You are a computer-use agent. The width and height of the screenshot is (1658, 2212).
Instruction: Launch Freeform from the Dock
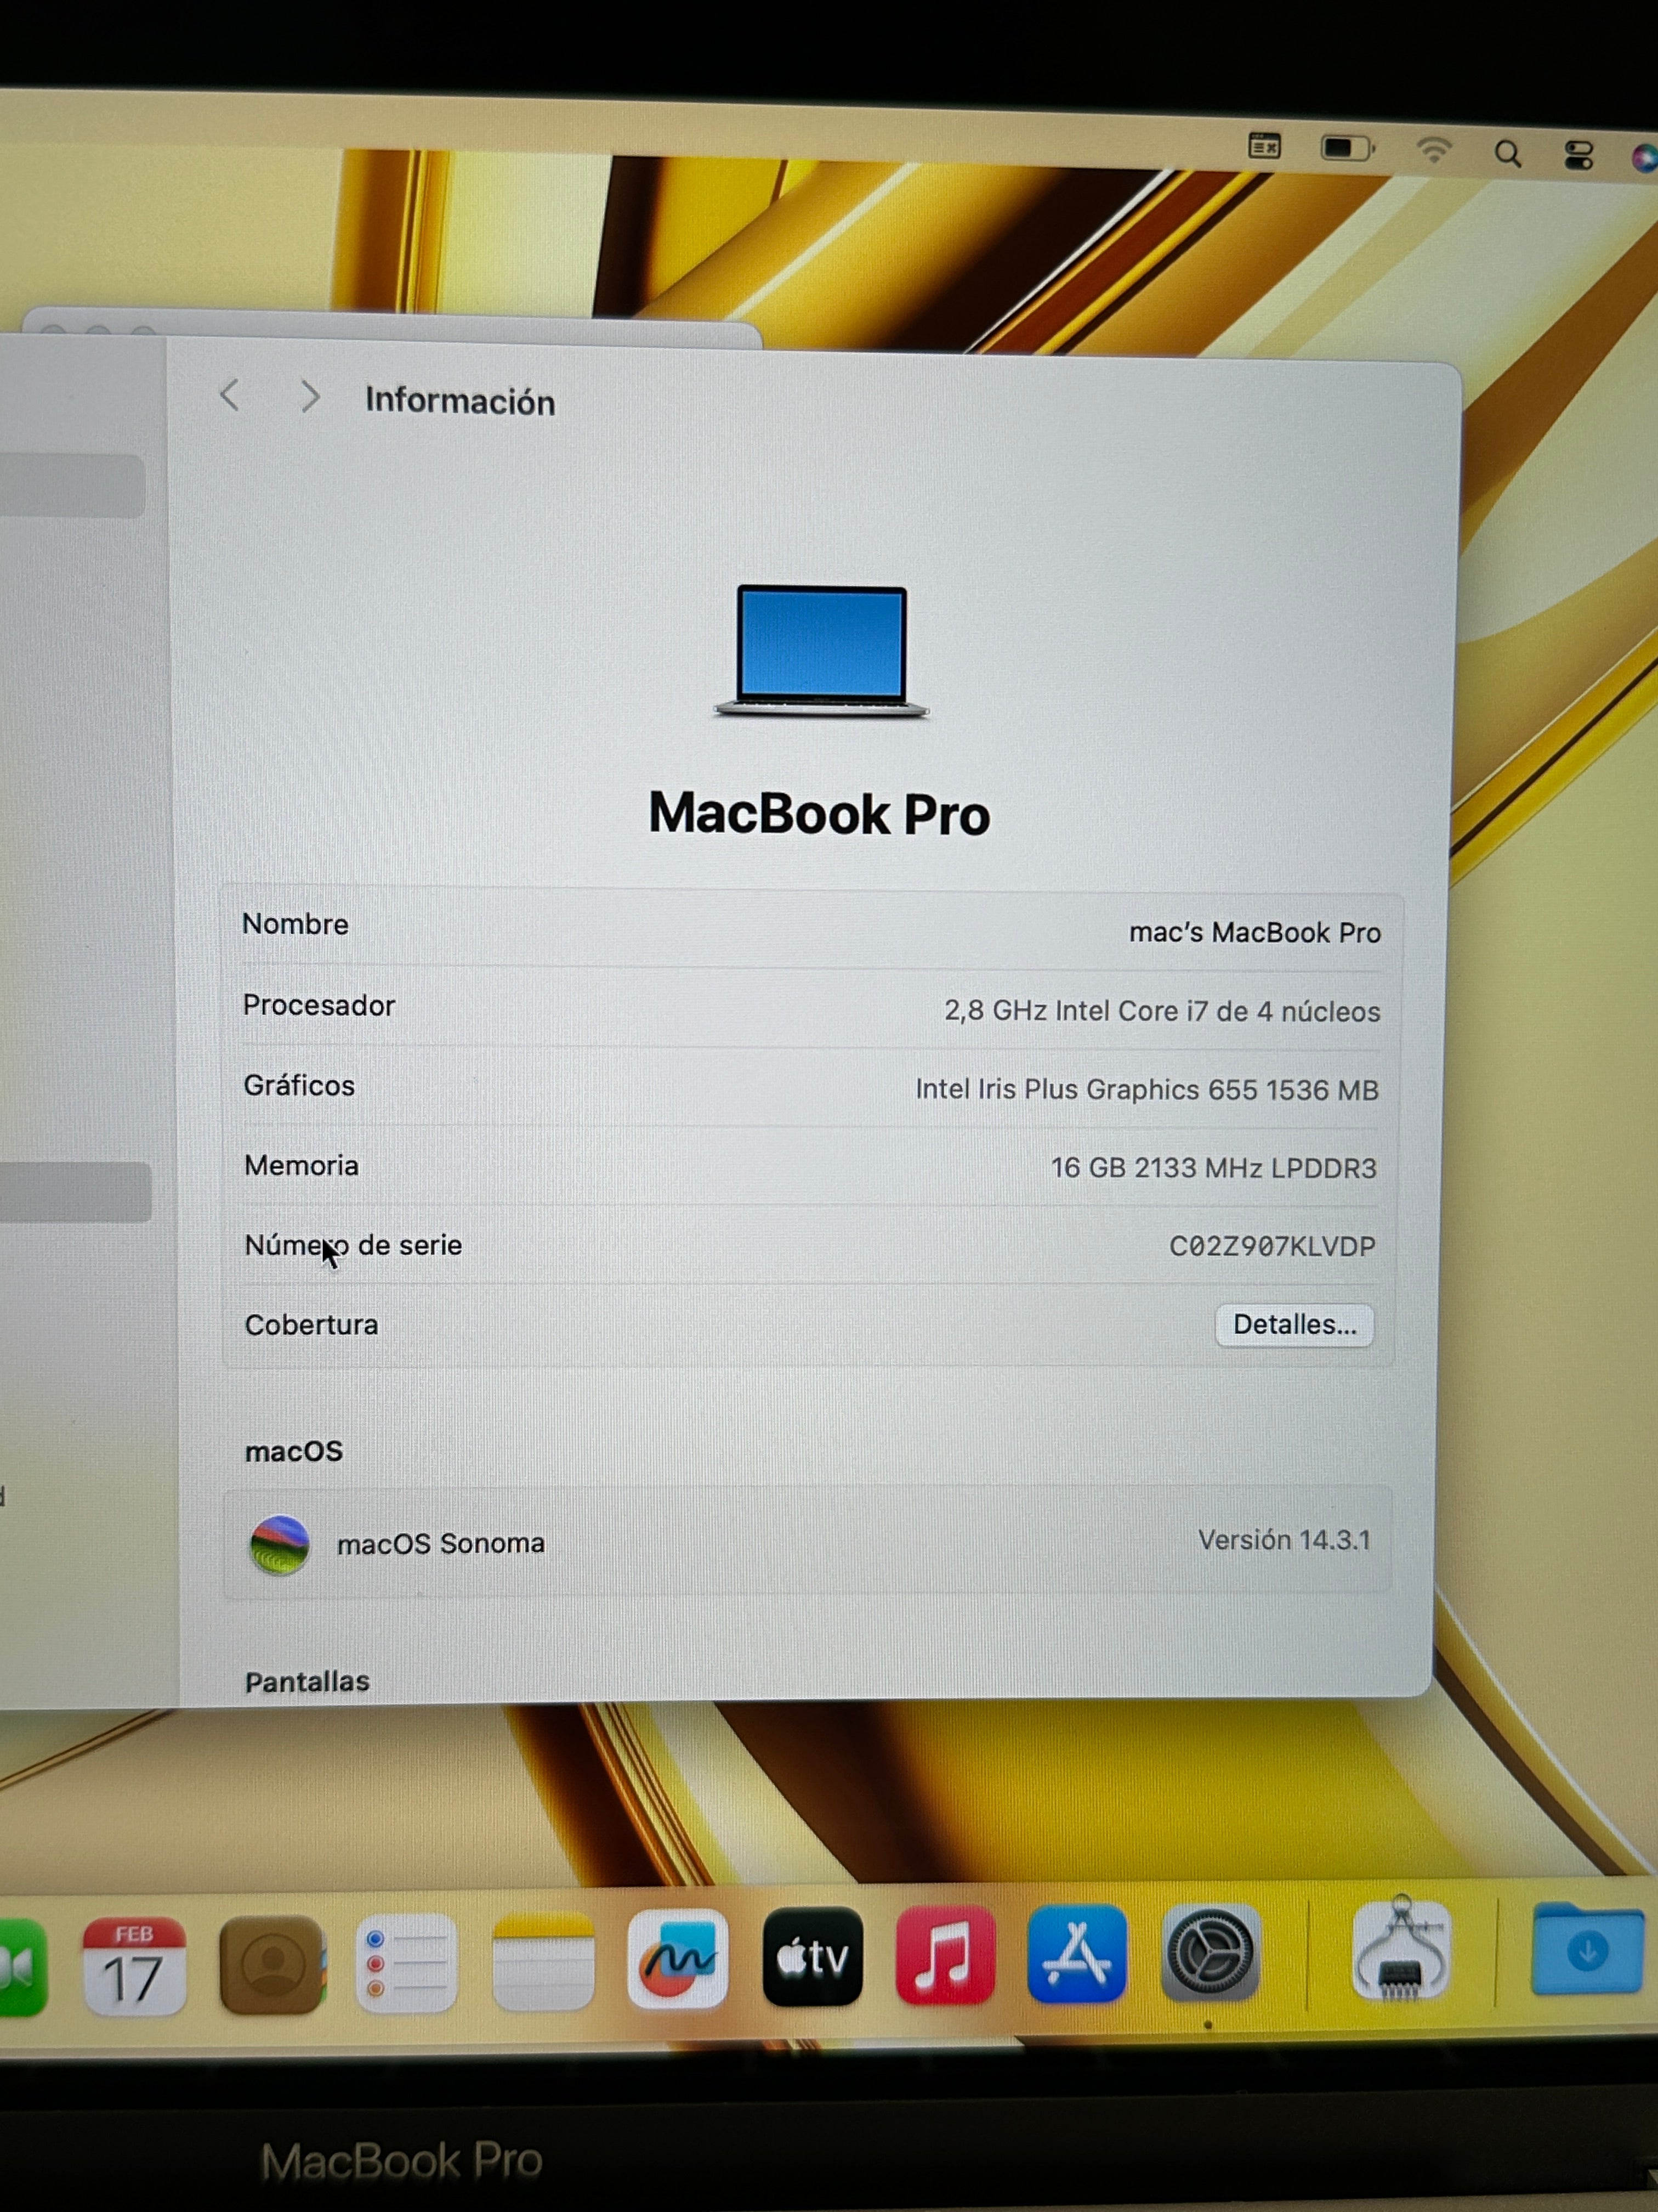(678, 1958)
